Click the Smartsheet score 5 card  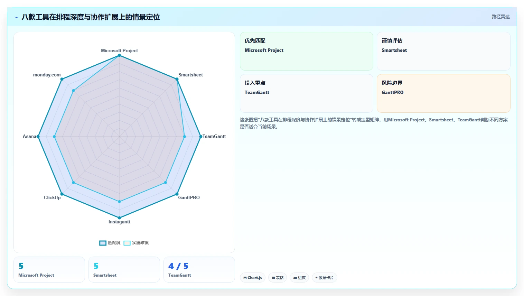click(x=124, y=270)
